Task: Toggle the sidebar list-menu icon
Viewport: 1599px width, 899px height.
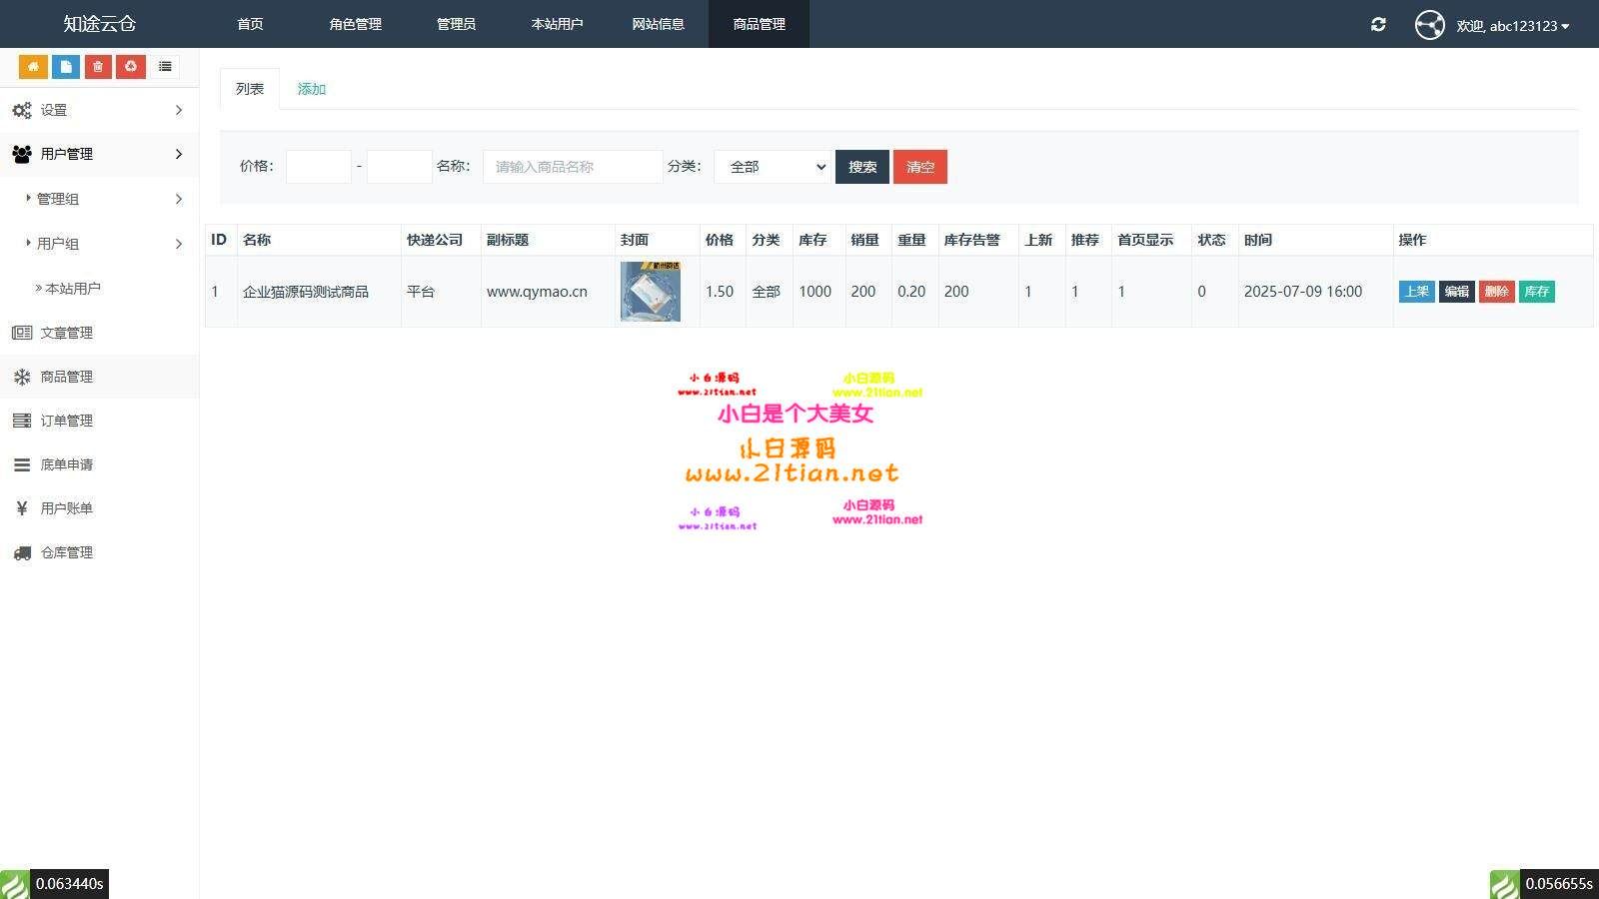Action: click(x=165, y=67)
